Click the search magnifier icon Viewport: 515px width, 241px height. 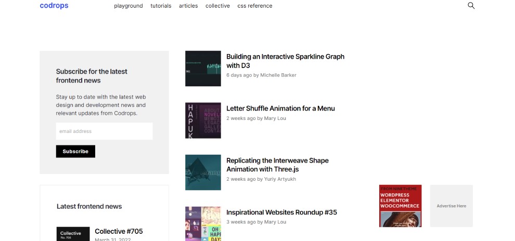pos(471,6)
